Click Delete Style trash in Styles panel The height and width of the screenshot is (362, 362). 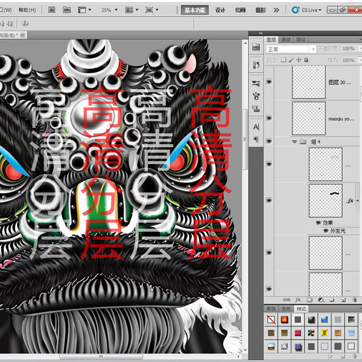355,357
